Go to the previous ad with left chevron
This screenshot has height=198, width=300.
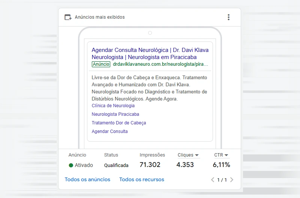coord(213,180)
